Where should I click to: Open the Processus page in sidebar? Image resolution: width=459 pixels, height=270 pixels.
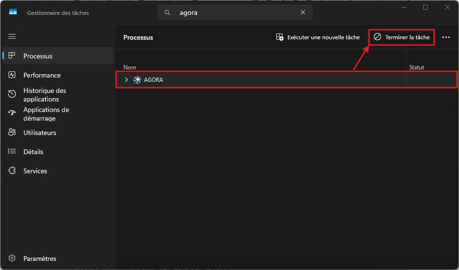(58, 56)
